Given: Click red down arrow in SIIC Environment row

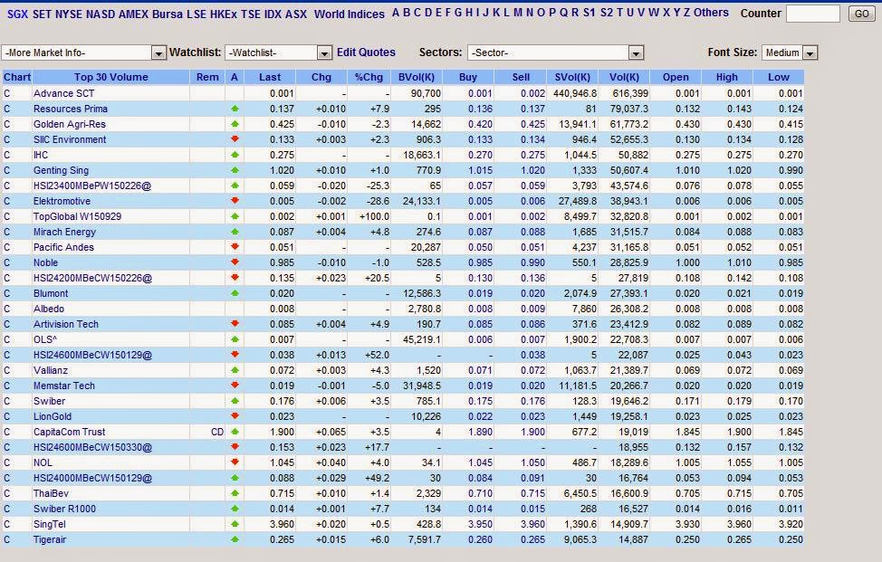Looking at the screenshot, I should click(235, 138).
